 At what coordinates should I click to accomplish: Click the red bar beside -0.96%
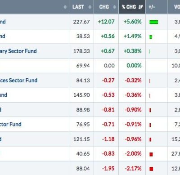[150, 139]
